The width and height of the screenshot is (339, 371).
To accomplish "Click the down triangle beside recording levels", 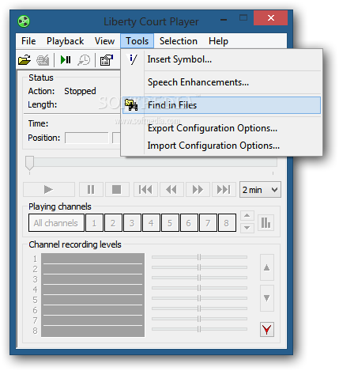I will [267, 298].
